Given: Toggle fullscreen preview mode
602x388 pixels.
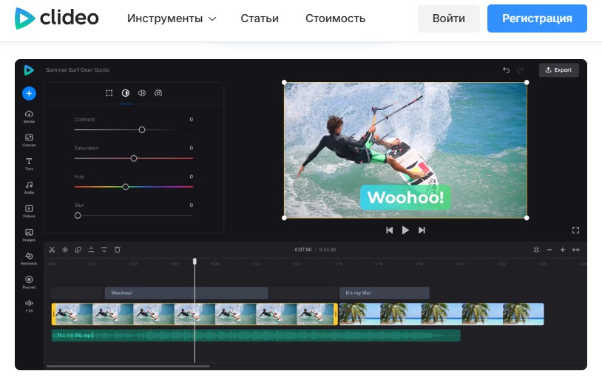Looking at the screenshot, I should (x=575, y=231).
